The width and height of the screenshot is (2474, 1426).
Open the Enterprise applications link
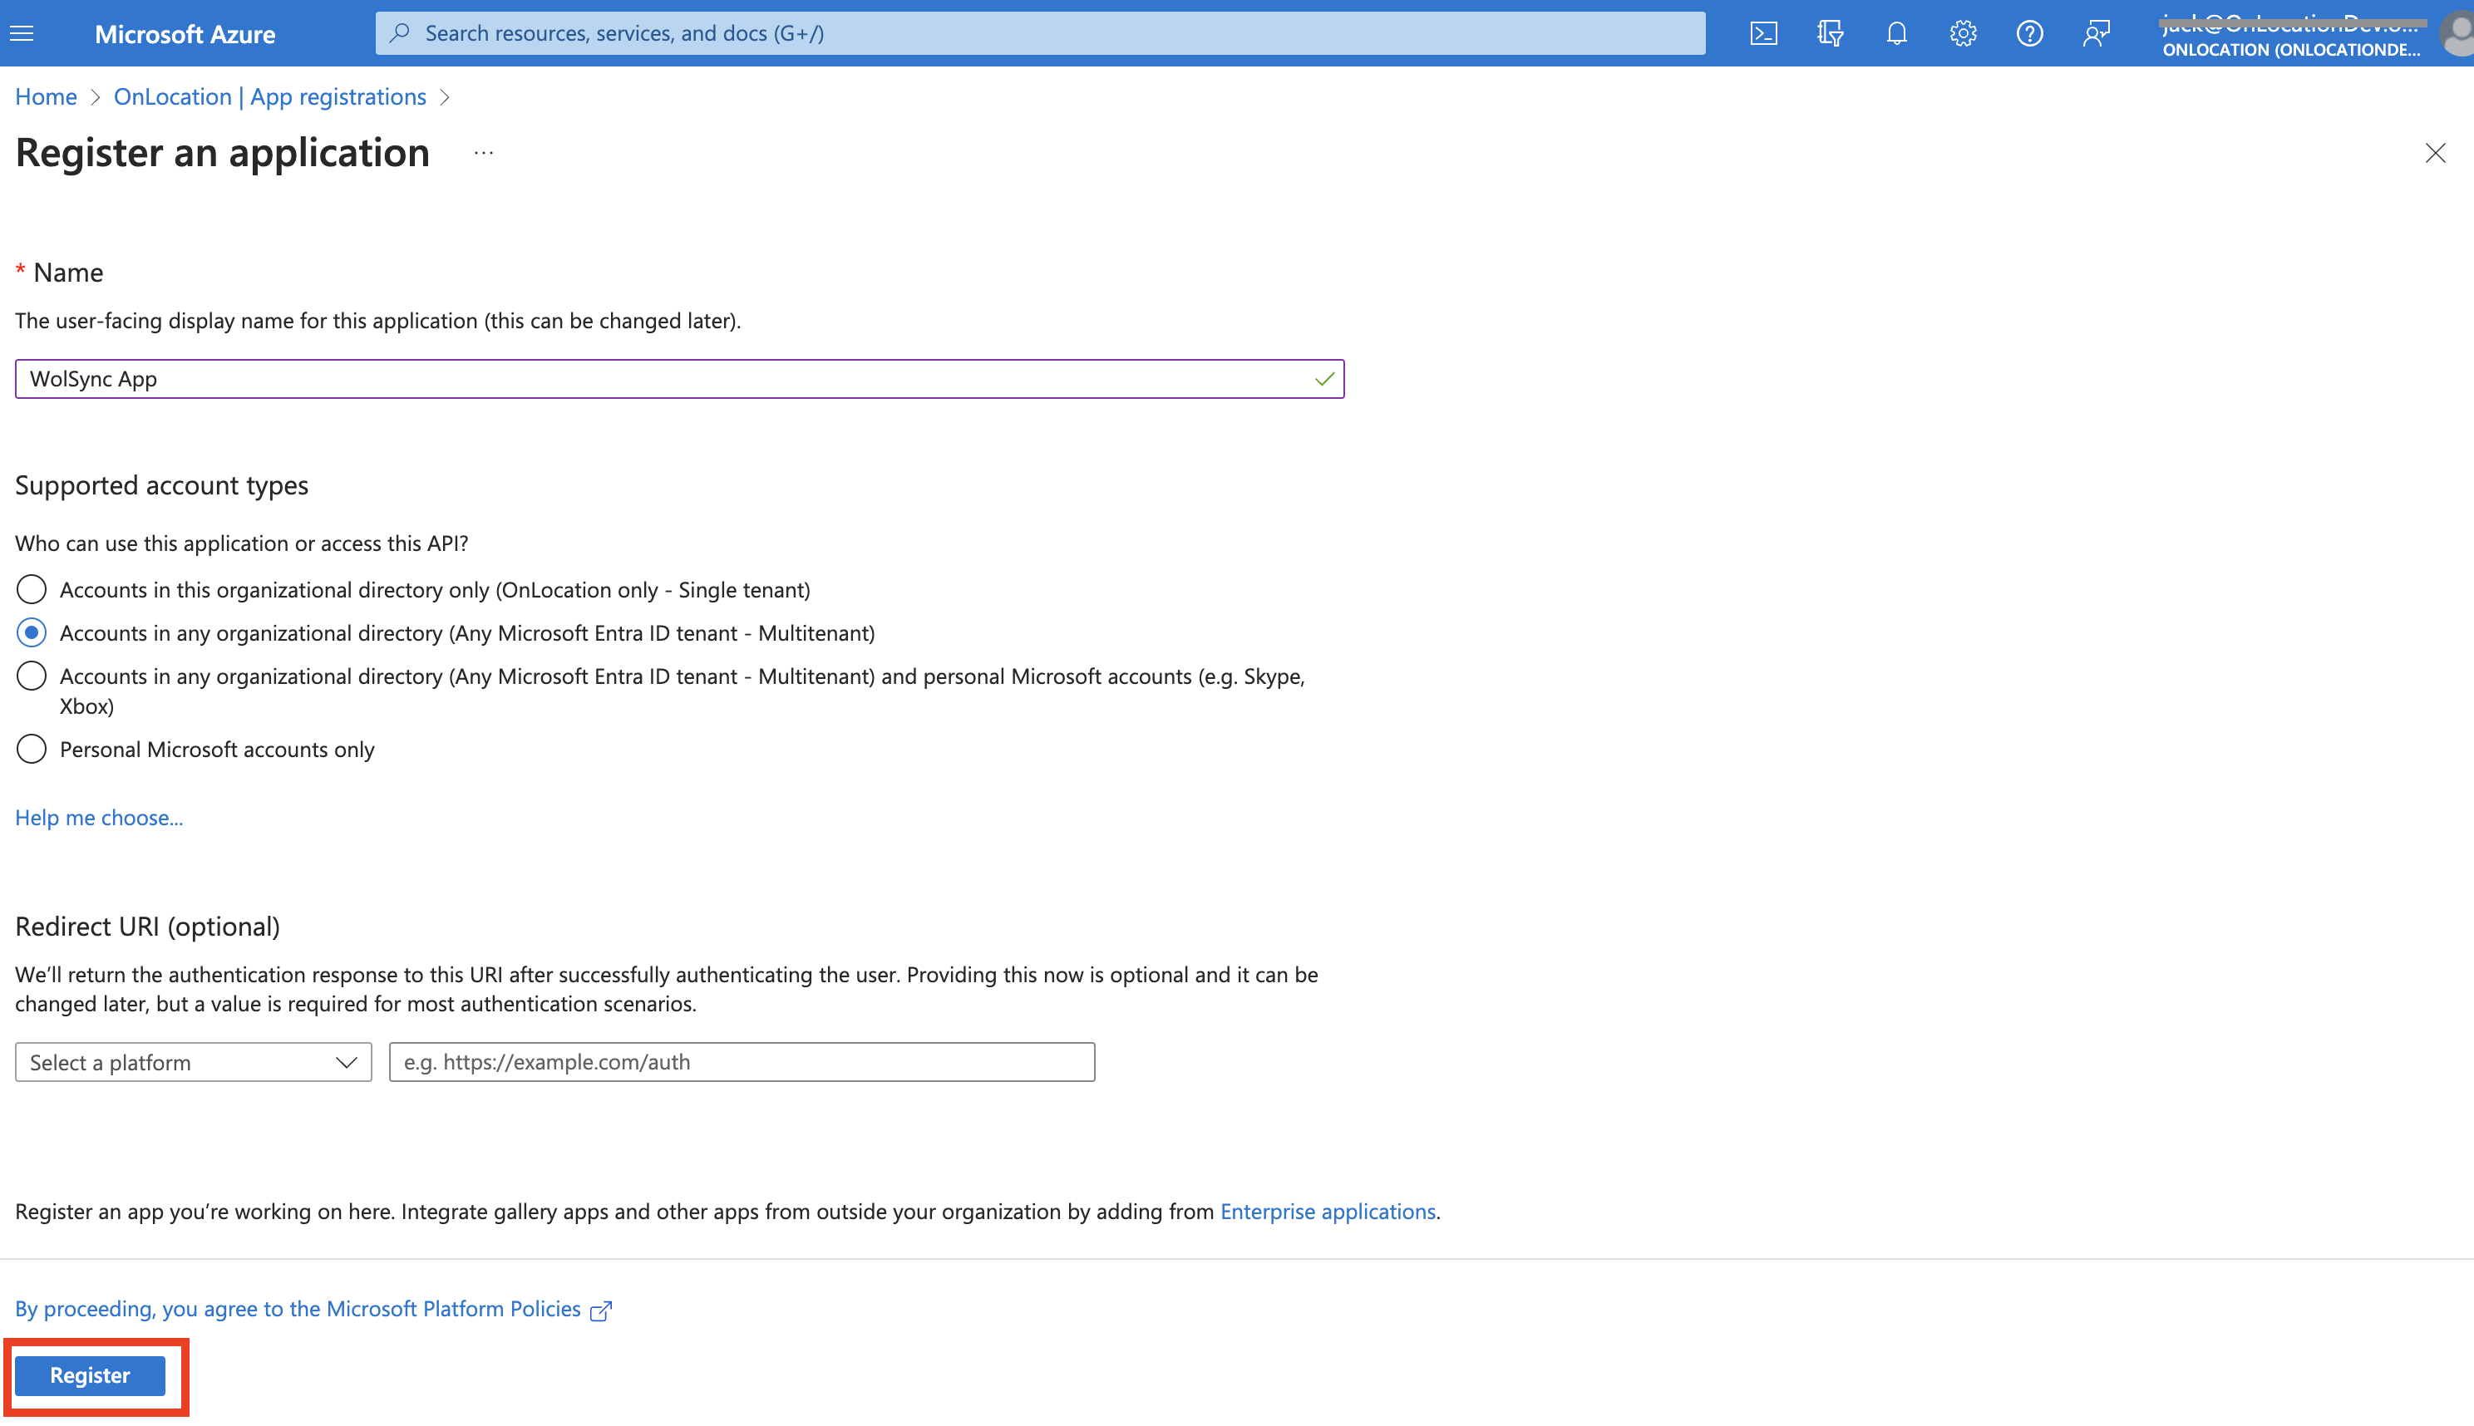(1328, 1212)
